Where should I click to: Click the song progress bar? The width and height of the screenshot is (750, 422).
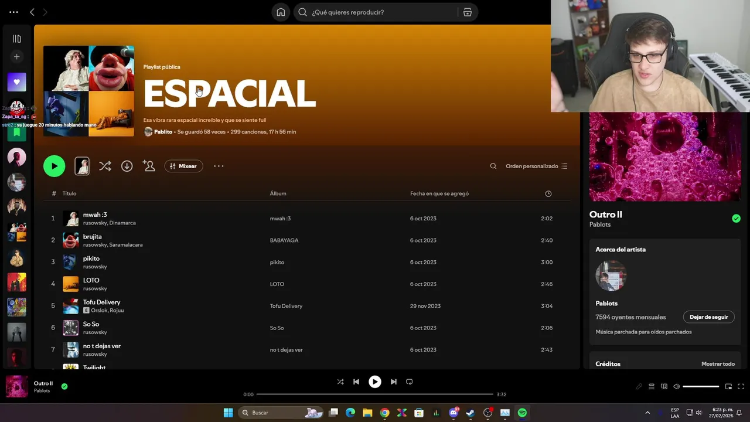375,394
